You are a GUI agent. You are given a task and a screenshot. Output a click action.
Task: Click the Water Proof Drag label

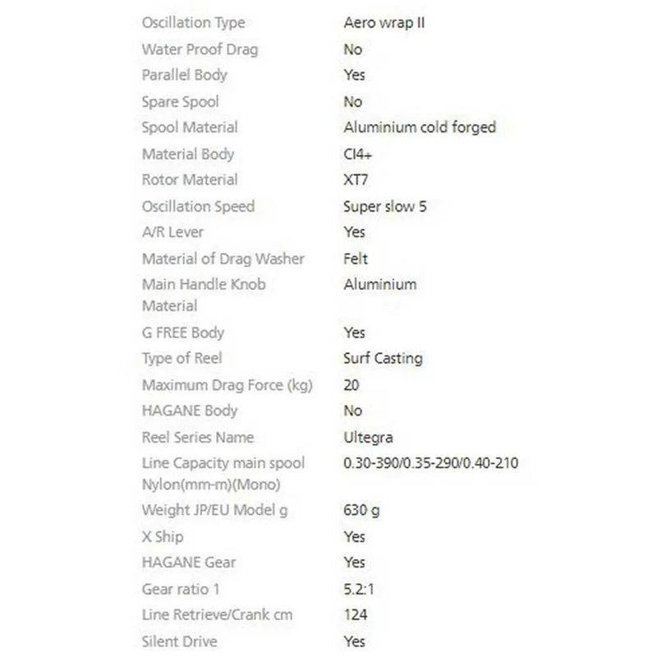coord(200,50)
